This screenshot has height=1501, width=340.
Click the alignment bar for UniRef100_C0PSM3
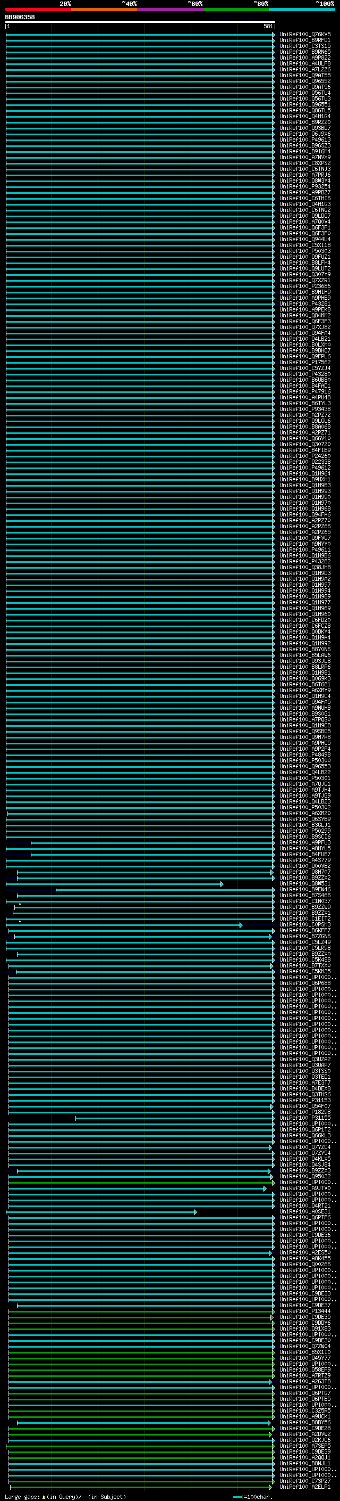(124, 925)
